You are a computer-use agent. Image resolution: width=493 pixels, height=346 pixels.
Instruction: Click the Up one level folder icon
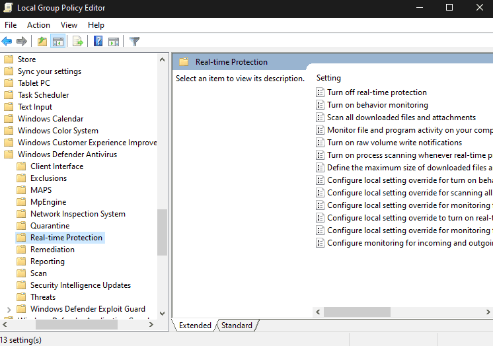click(x=42, y=42)
